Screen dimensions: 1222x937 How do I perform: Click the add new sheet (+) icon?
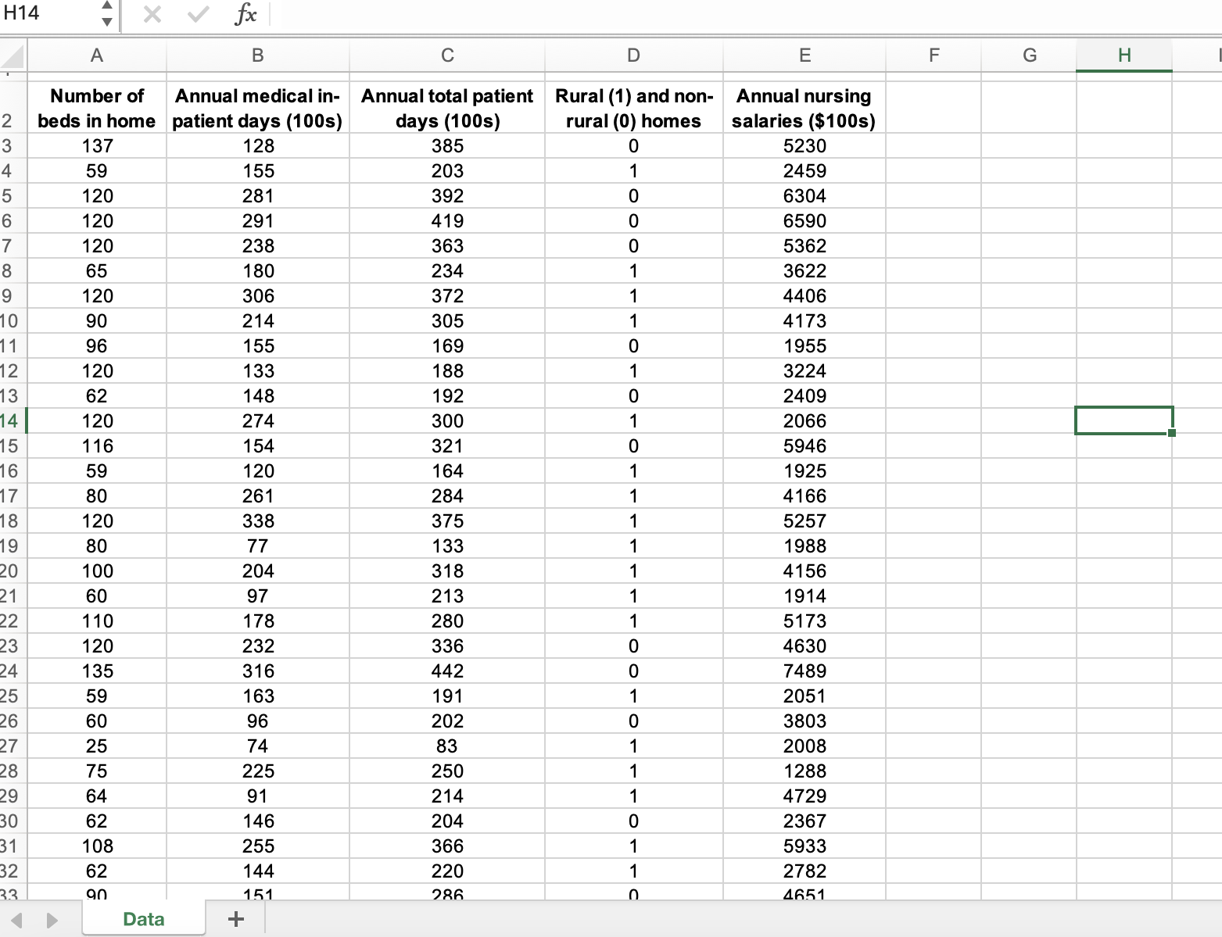(x=235, y=918)
